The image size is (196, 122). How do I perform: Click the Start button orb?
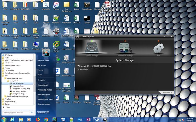pyautogui.click(x=4, y=119)
